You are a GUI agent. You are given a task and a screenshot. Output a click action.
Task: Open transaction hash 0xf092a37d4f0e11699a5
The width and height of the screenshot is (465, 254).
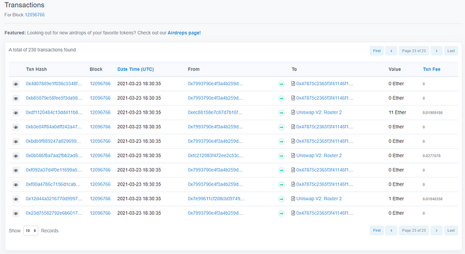click(x=54, y=170)
